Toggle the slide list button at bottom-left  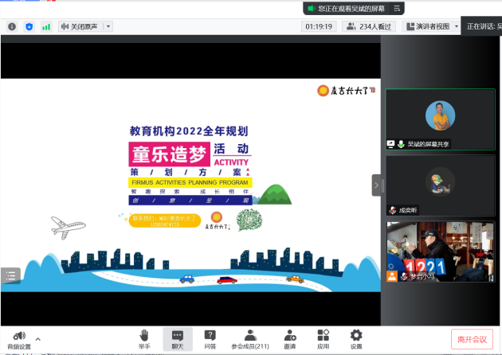(10, 275)
